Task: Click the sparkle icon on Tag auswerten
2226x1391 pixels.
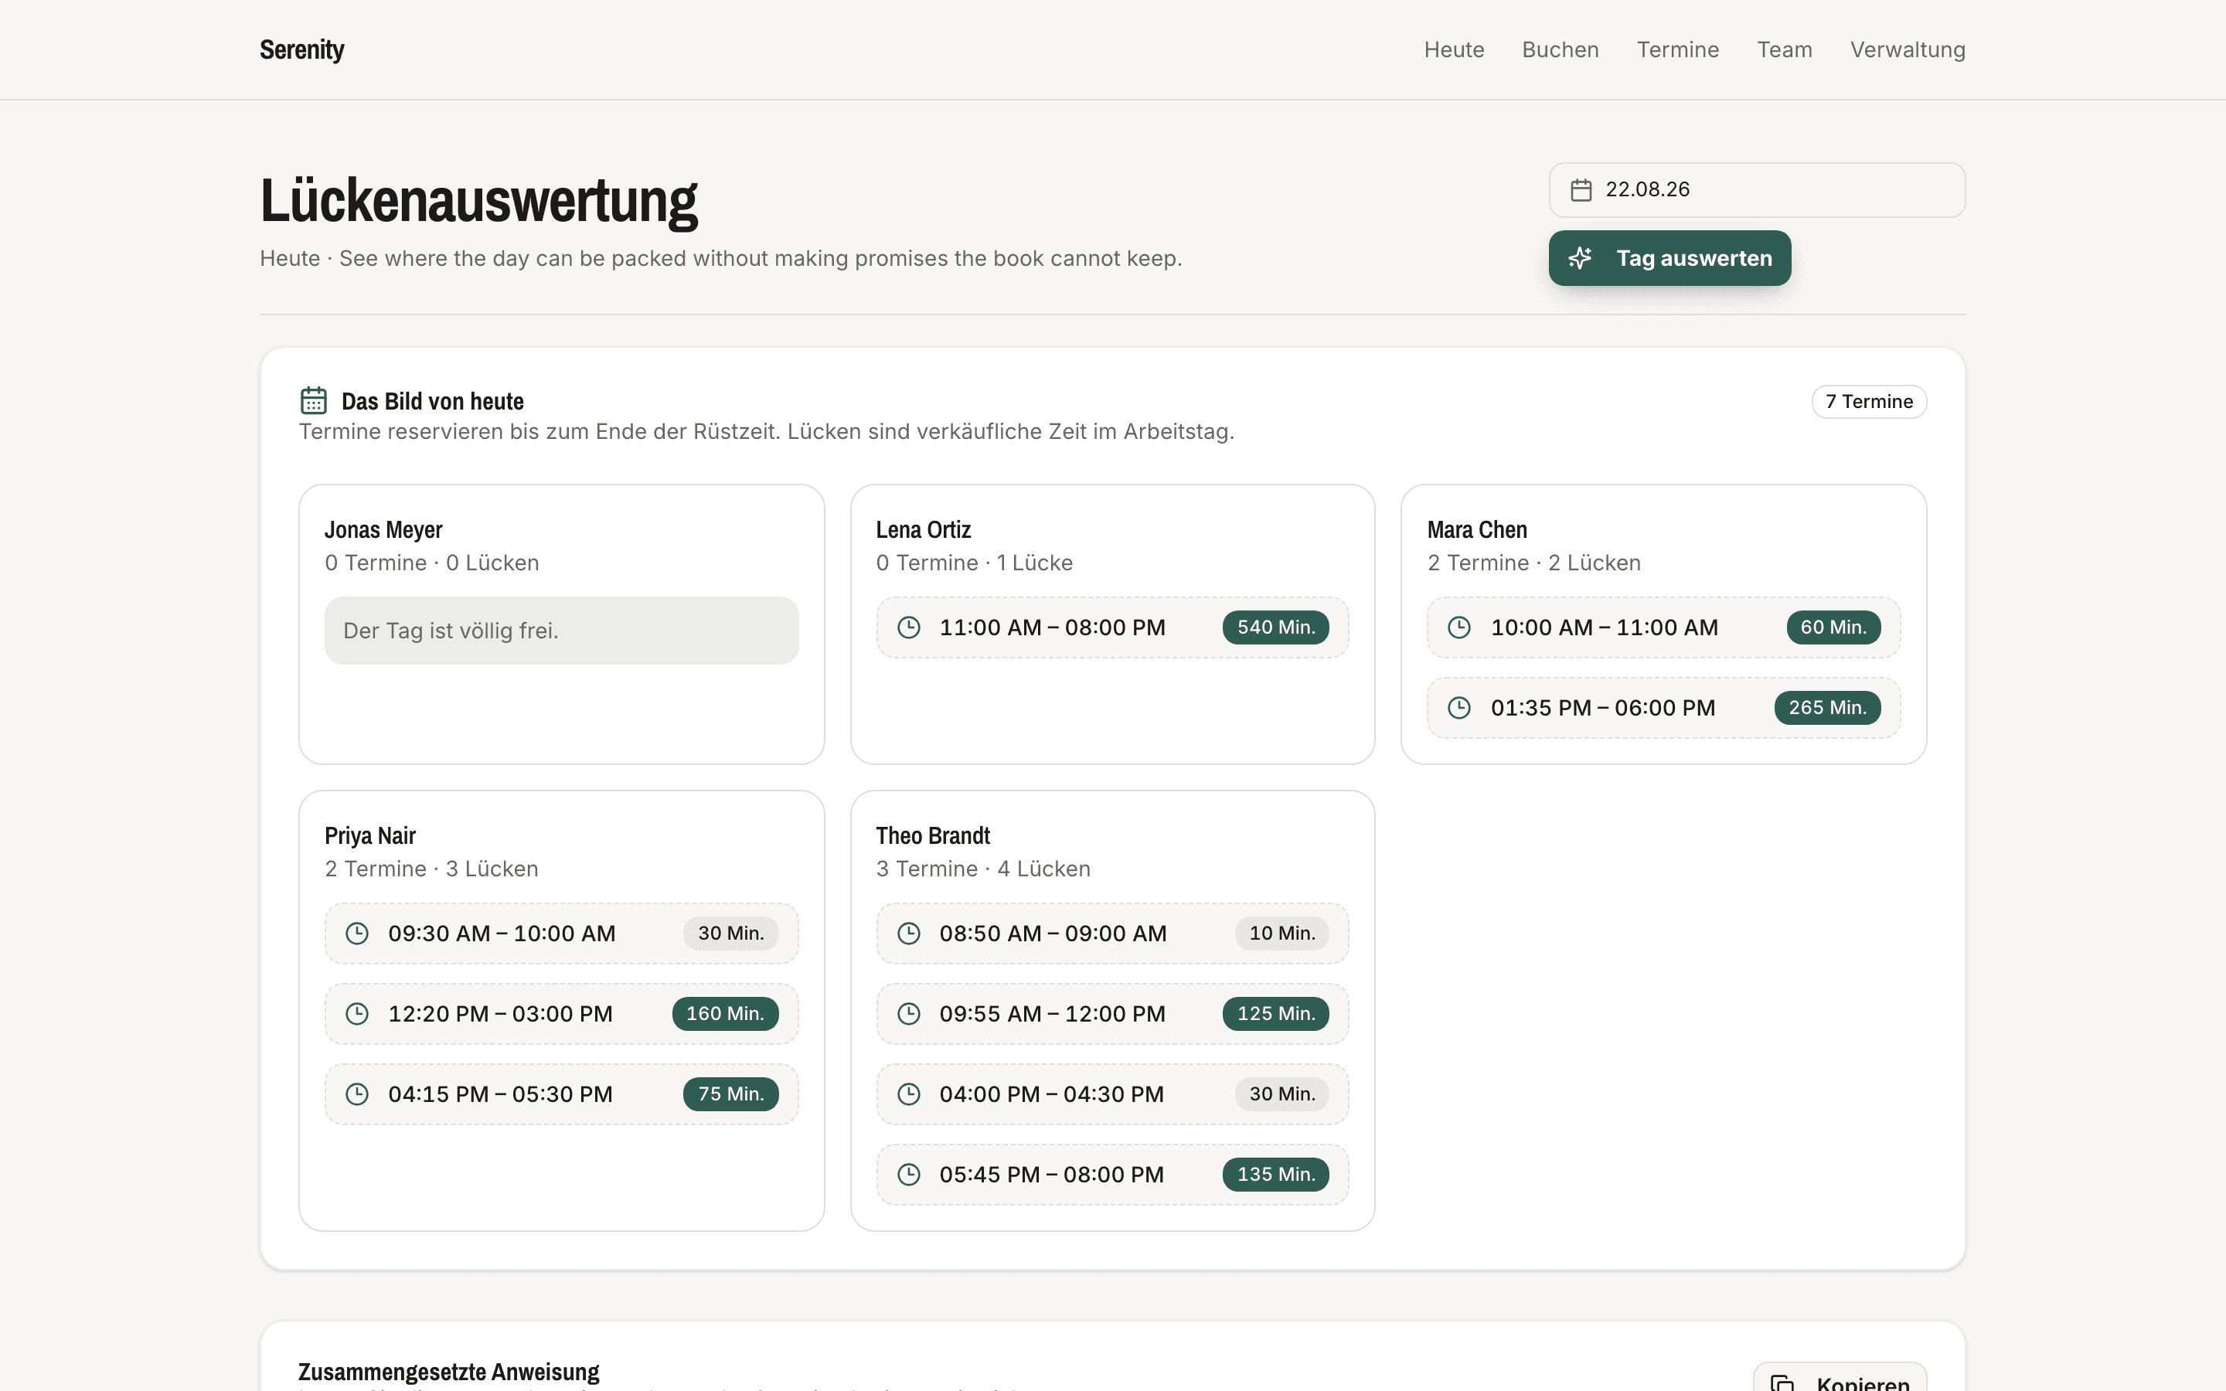Action: click(x=1581, y=259)
